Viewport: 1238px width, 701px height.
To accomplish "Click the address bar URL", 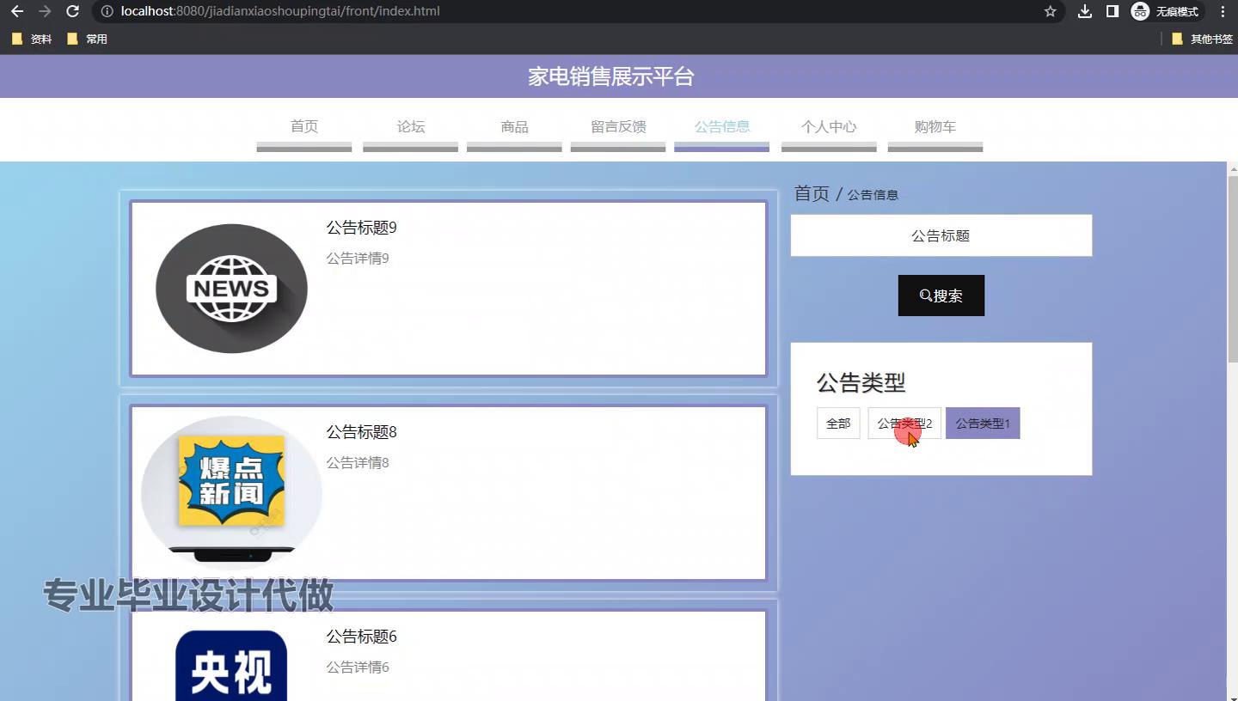I will pos(280,11).
